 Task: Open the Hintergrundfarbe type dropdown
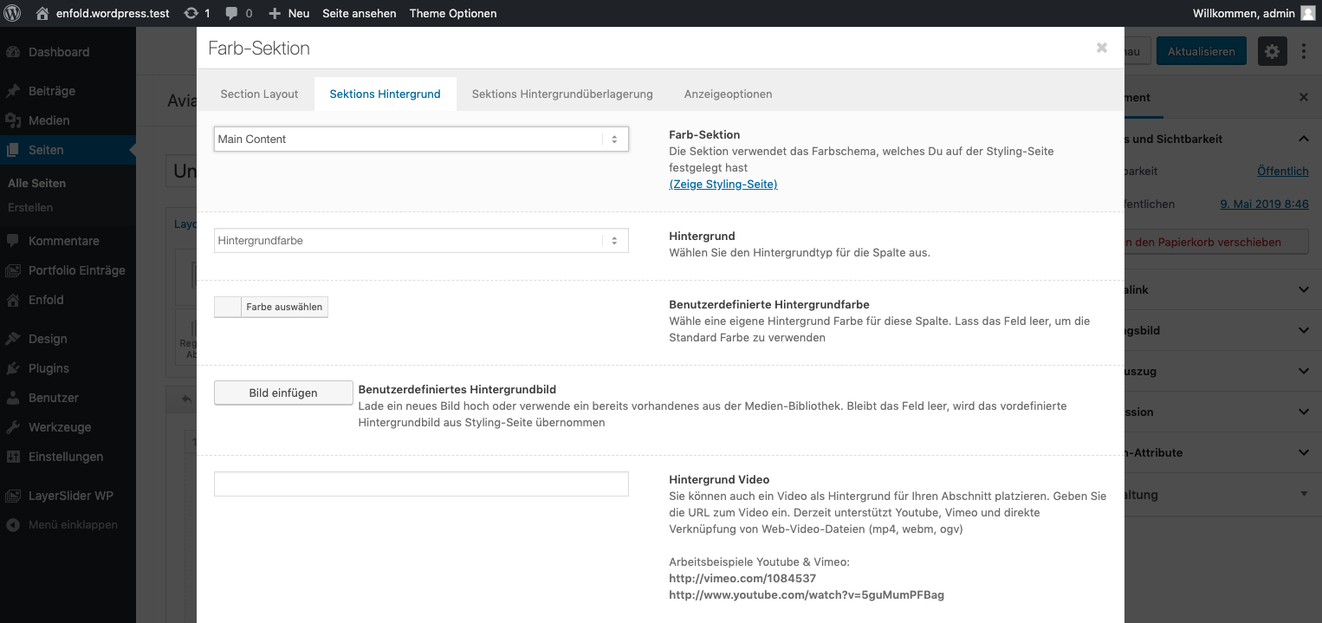click(421, 241)
